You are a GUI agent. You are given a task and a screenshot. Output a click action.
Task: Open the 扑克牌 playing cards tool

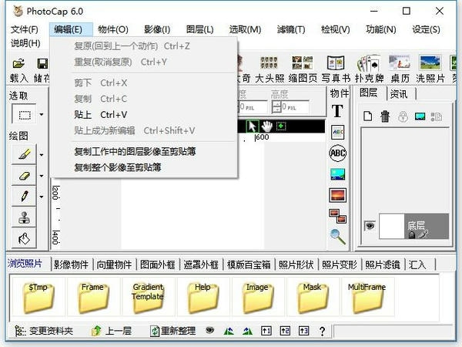pos(369,69)
